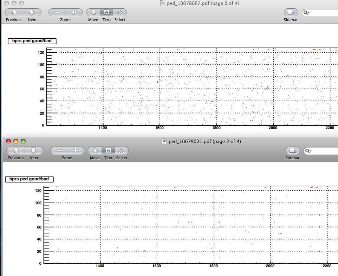Click title text ped_10078067.pdf (page 2 of 4)
The width and height of the screenshot is (338, 276).
(203, 3)
